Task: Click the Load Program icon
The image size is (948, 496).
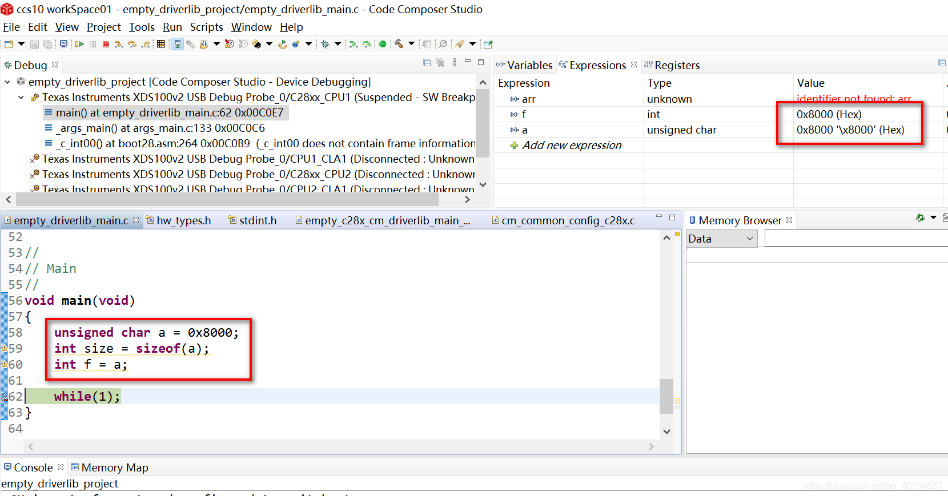Action: 203,44
